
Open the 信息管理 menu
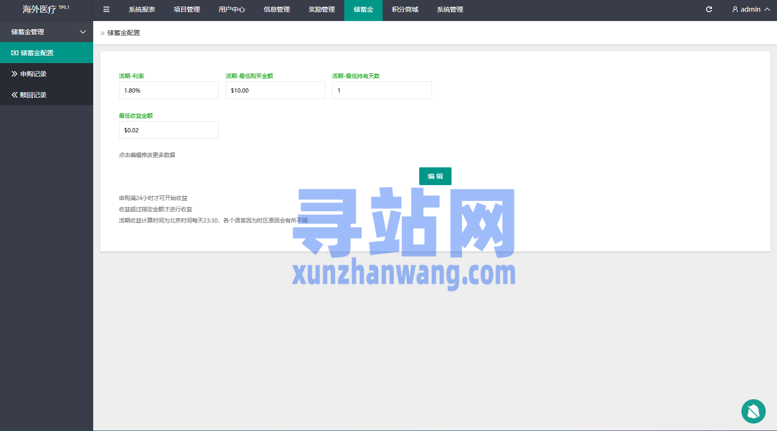click(x=277, y=9)
